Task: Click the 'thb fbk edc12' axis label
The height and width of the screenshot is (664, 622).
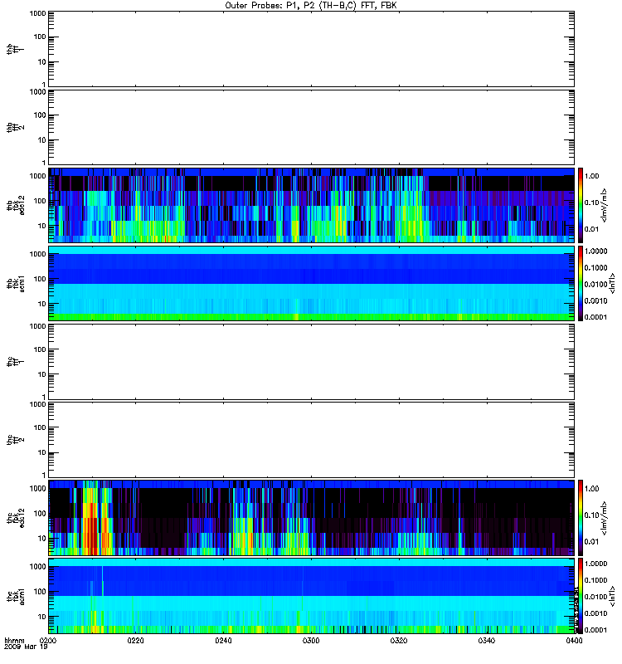Action: [16, 205]
